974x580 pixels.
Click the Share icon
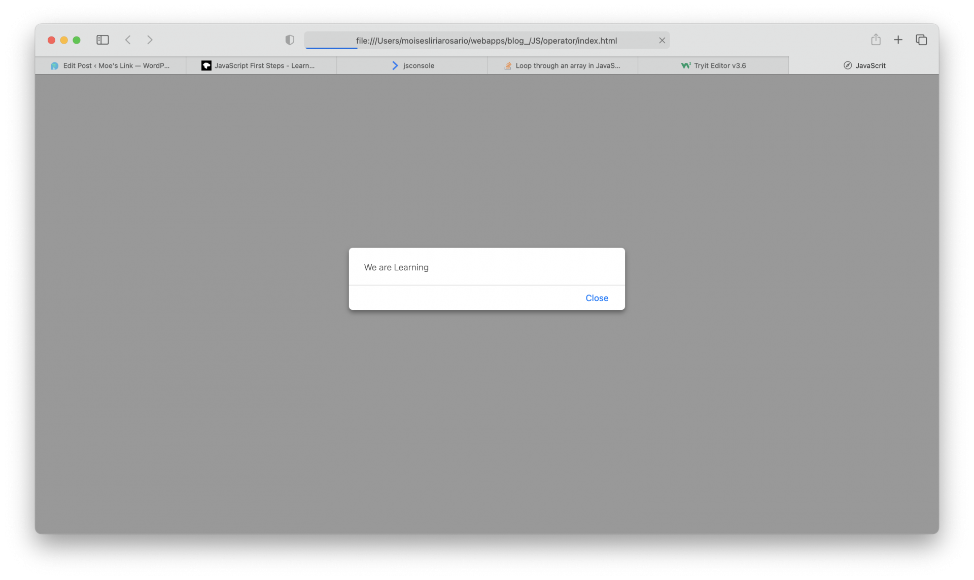tap(876, 40)
